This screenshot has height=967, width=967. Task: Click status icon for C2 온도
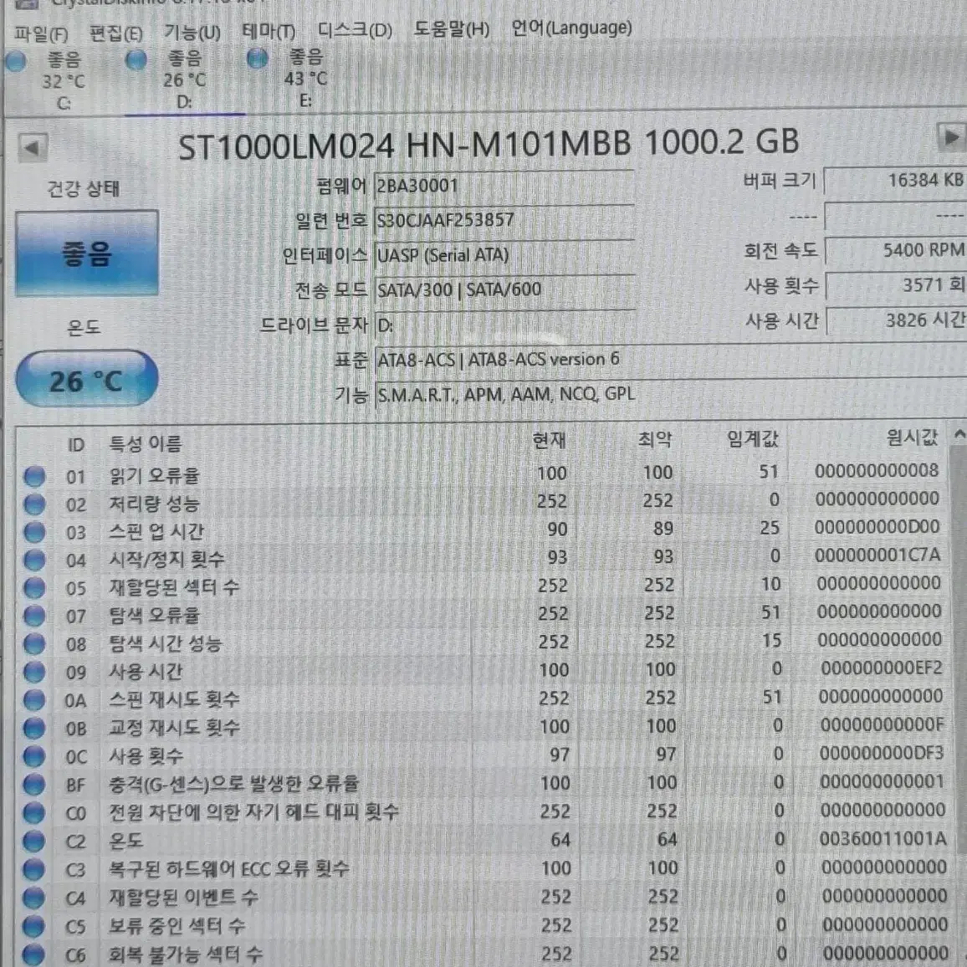click(34, 842)
